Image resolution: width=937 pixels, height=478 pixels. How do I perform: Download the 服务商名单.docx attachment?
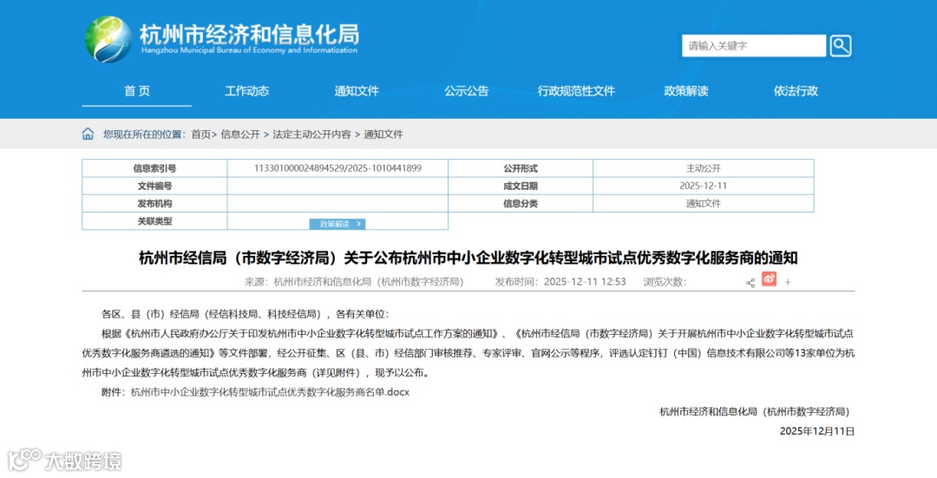(x=270, y=393)
